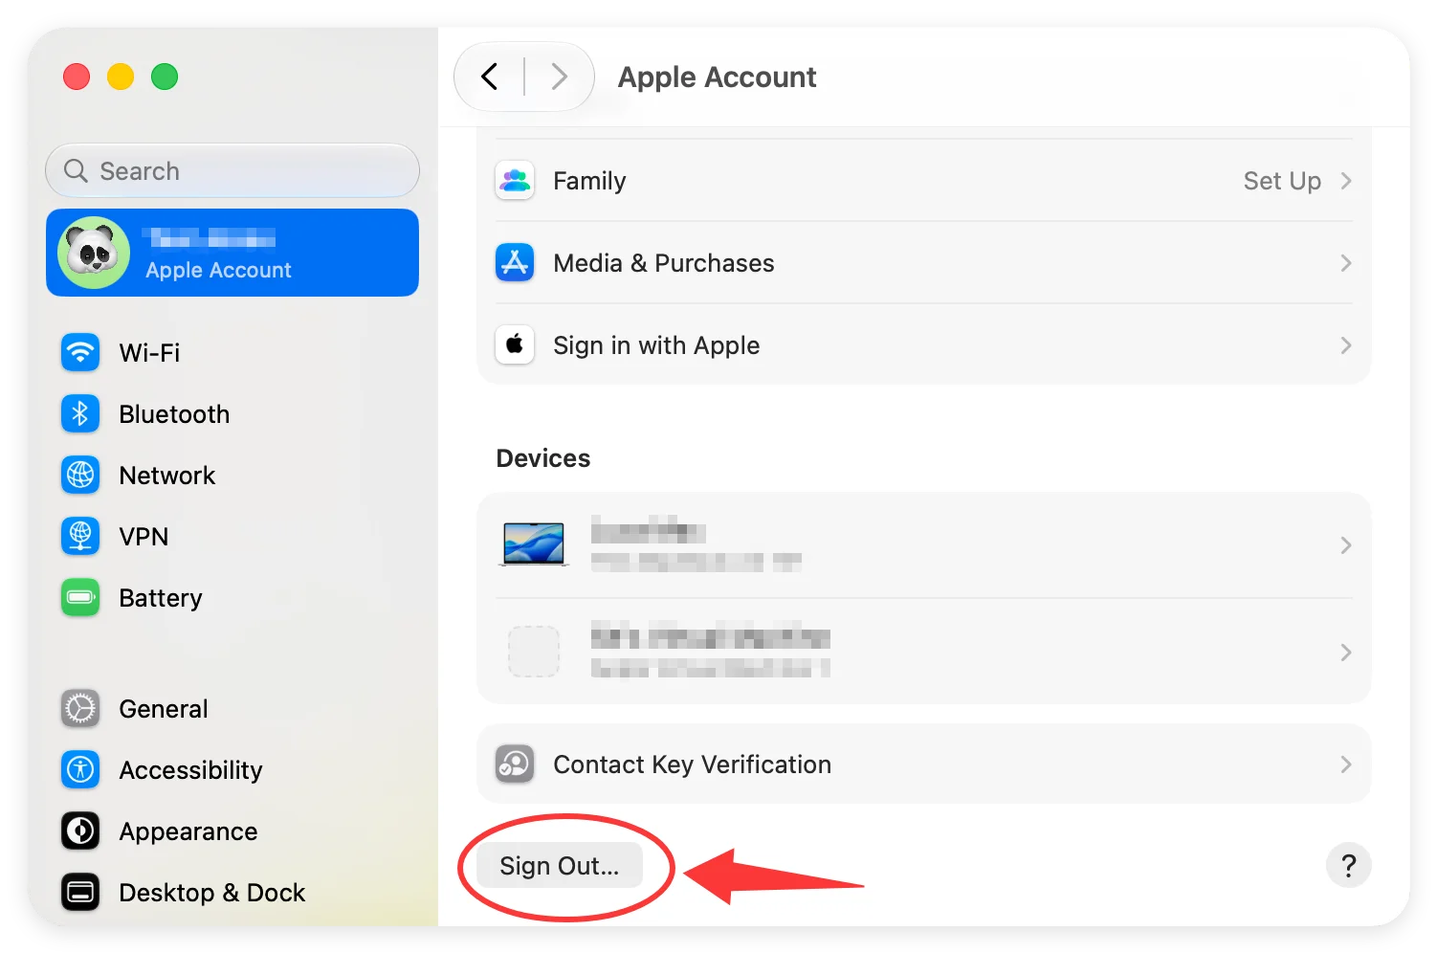The width and height of the screenshot is (1437, 953).
Task: Click the Media & Purchases label
Action: coord(664,263)
